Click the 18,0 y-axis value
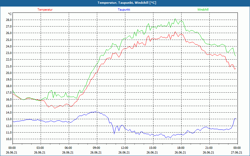Image resolution: width=250 pixels, height=156 pixels. pyautogui.click(x=9, y=86)
